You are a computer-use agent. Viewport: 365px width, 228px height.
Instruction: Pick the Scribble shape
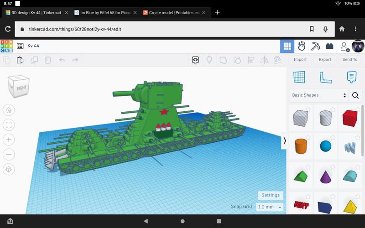[x=350, y=147]
